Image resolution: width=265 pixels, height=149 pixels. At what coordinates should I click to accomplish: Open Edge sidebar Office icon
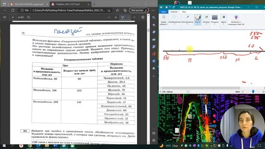[154, 54]
